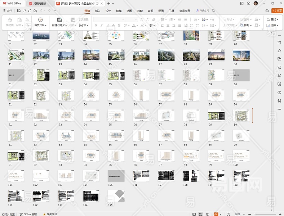This screenshot has height=216, width=284.
Task: Click the 当页开始 play icon
Action: click(40, 19)
